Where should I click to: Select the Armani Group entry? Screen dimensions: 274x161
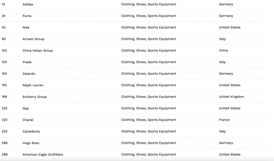(33, 39)
